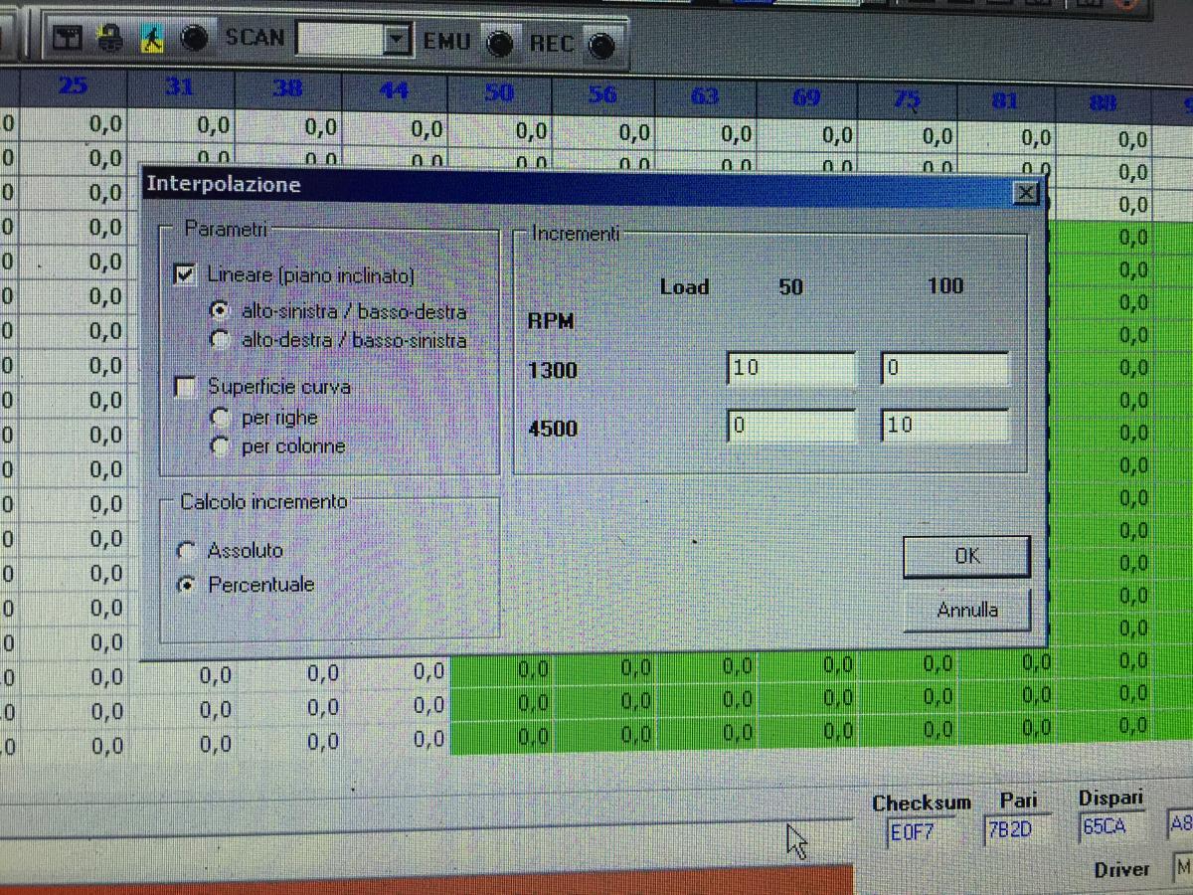Click the Interpolazione dialog title text

(x=224, y=184)
